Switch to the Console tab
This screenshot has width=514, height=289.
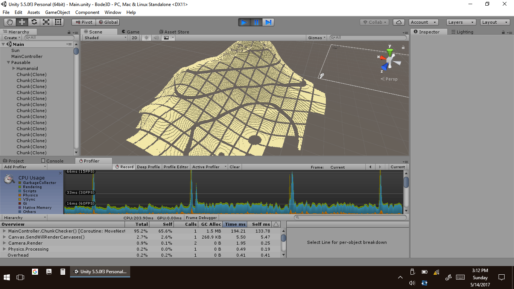pyautogui.click(x=52, y=161)
